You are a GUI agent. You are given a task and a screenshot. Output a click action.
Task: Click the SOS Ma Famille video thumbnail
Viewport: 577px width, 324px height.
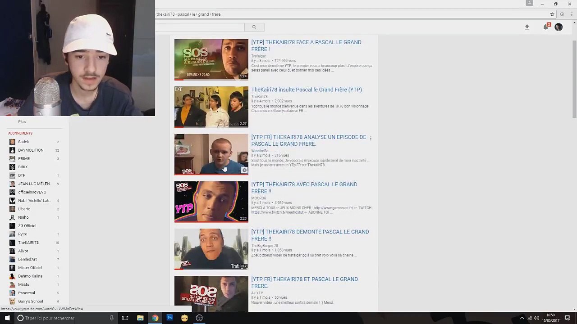pos(211,59)
